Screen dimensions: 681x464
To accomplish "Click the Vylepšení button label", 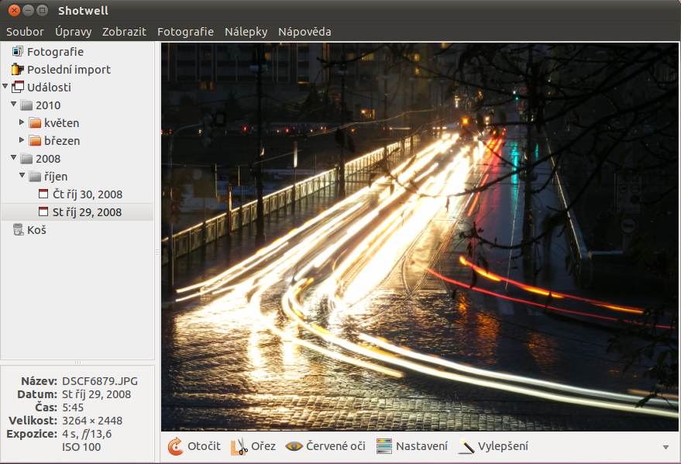I will [503, 446].
